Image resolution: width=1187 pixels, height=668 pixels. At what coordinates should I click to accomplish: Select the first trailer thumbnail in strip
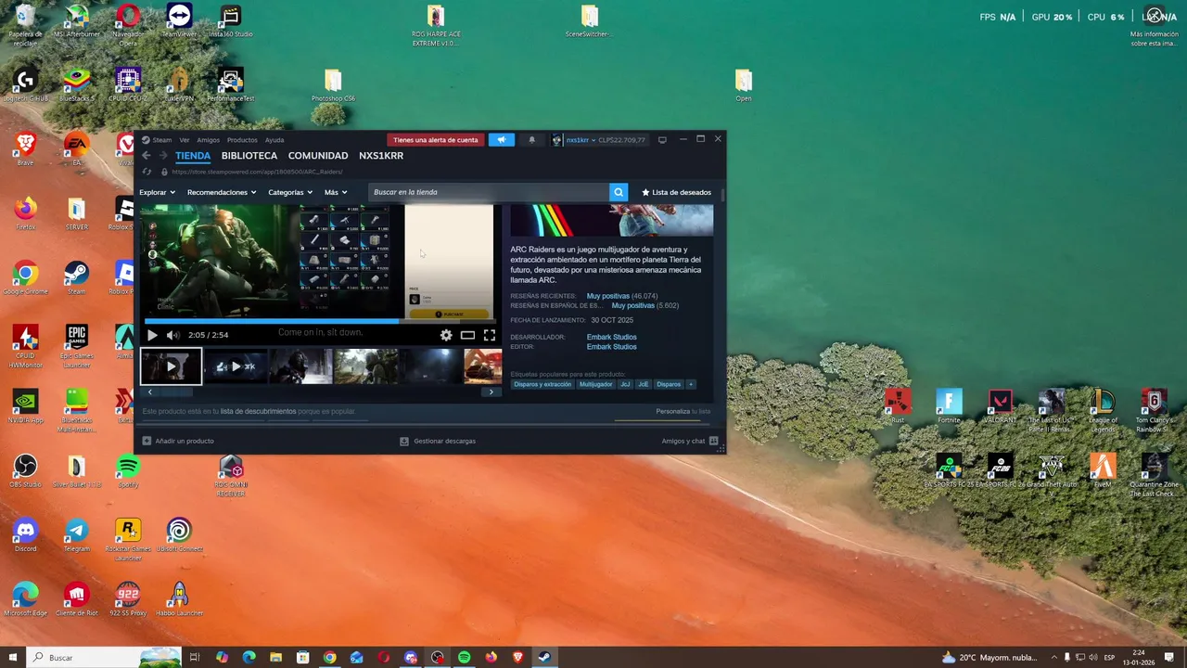click(171, 366)
